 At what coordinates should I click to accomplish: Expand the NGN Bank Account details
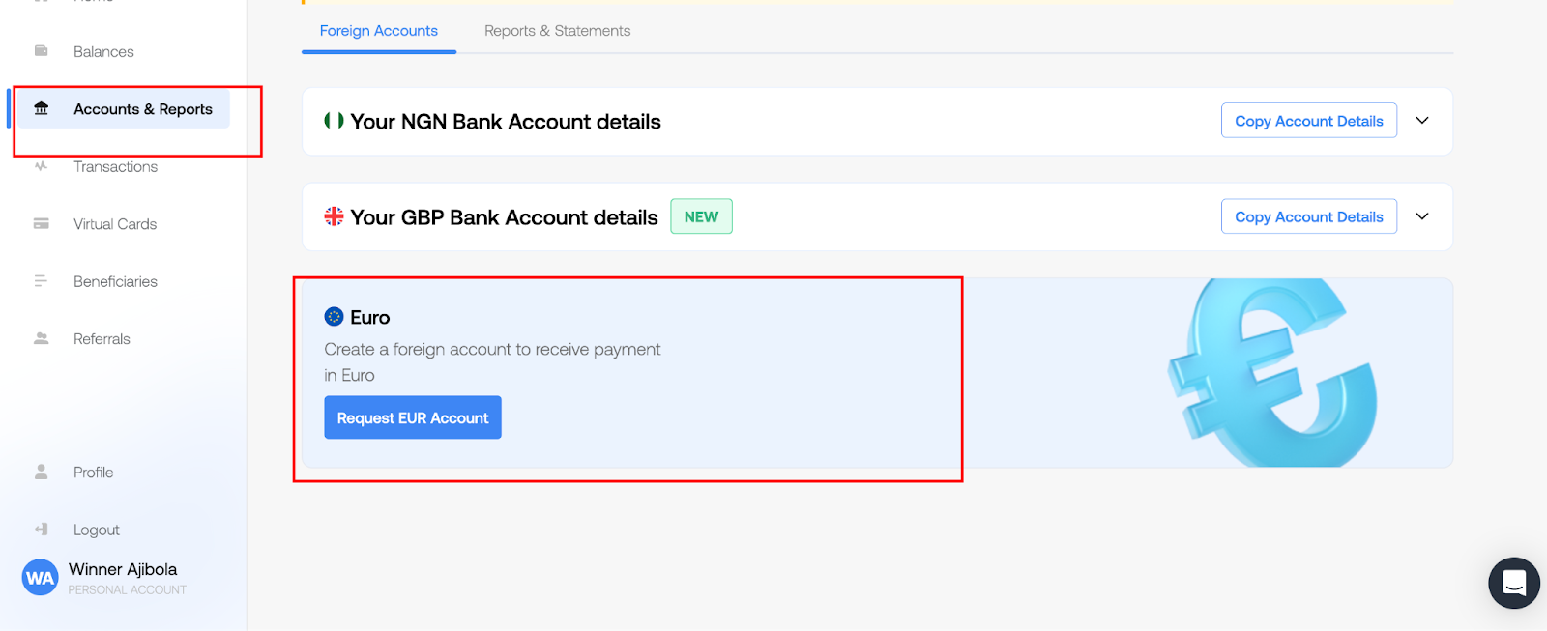point(1421,120)
